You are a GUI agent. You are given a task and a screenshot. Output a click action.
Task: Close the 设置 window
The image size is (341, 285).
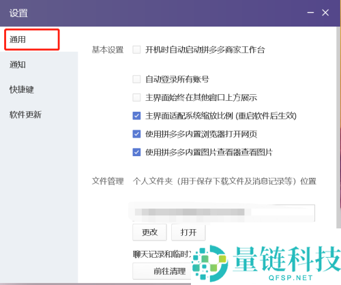[325, 13]
